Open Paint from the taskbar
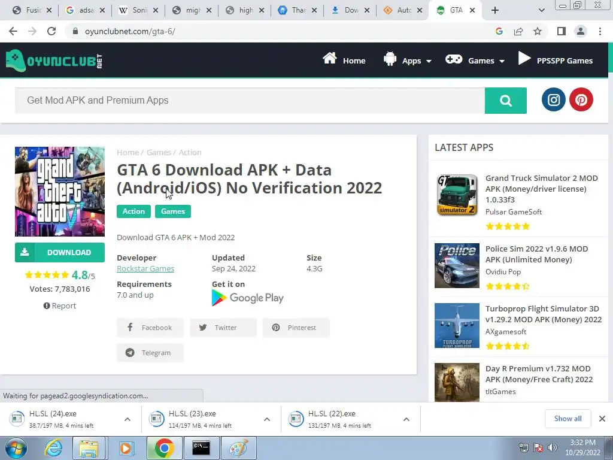The width and height of the screenshot is (613, 460). [x=238, y=448]
